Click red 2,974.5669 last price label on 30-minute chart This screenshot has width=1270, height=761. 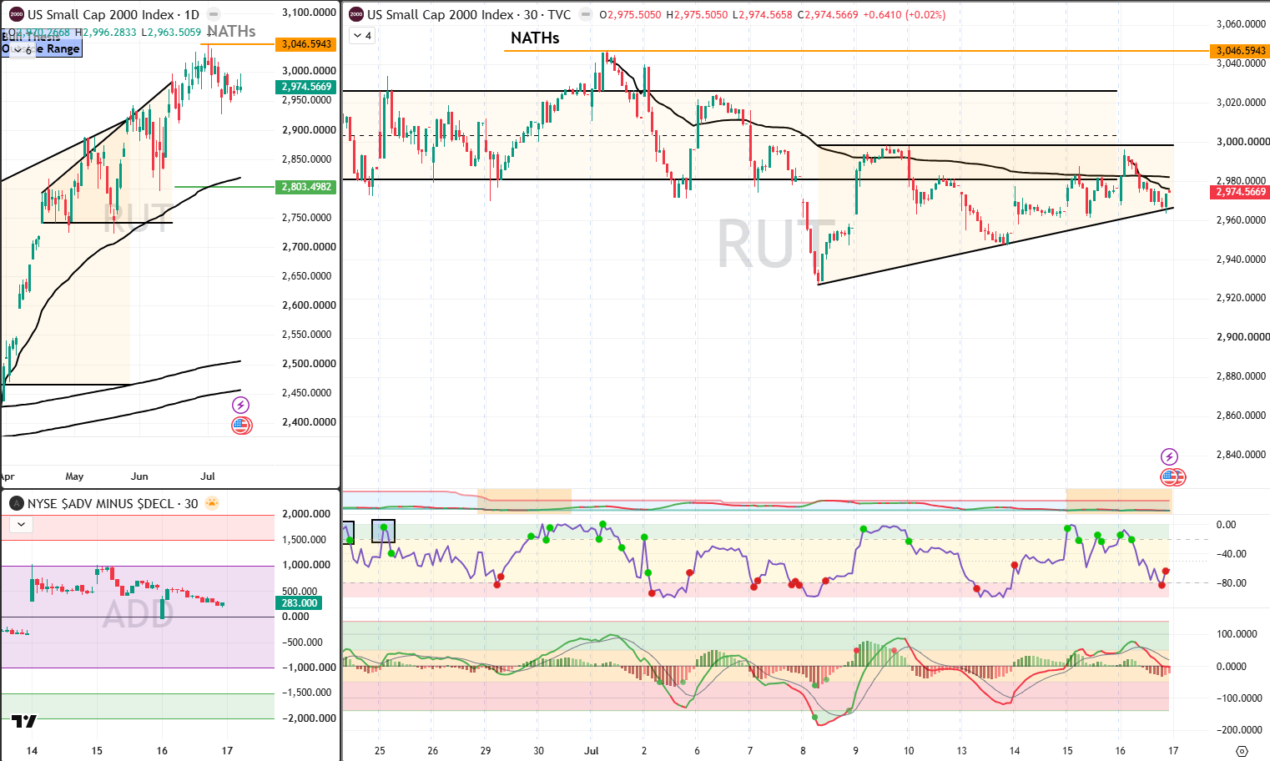(x=1240, y=192)
